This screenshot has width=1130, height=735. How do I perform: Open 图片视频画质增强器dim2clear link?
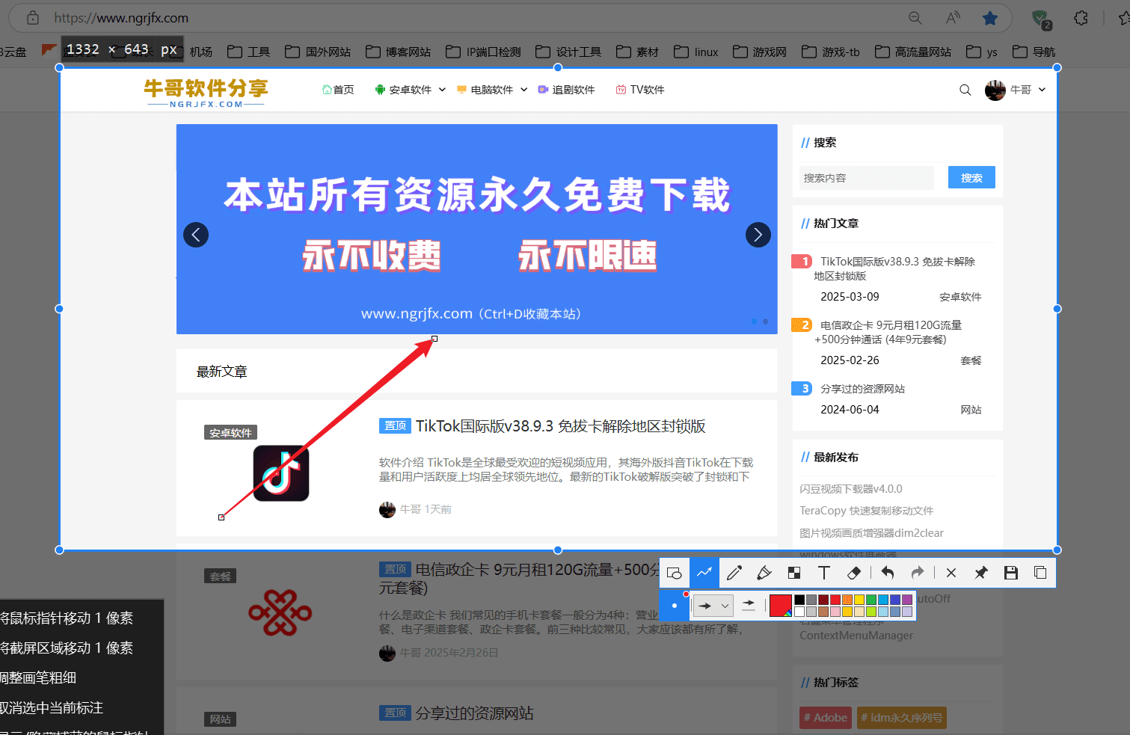pos(871,533)
